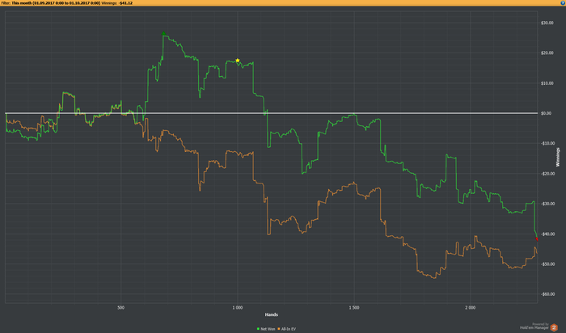Click the '500' hands axis label

(121, 308)
